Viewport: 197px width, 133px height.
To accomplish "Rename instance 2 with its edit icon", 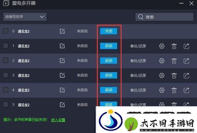I will (x=62, y=61).
